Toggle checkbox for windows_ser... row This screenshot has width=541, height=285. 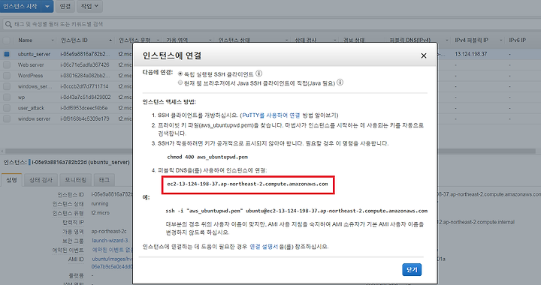pos(7,86)
